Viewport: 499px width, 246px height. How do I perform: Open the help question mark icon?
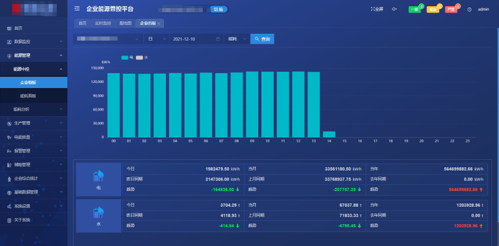pyautogui.click(x=469, y=9)
